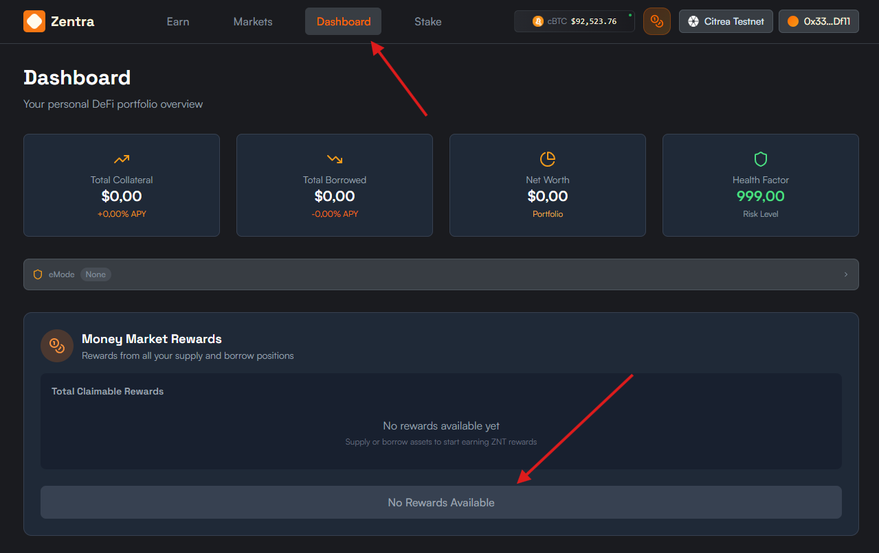Screen dimensions: 879x553
Task: Click the Net Worth pie chart icon
Action: tap(548, 159)
